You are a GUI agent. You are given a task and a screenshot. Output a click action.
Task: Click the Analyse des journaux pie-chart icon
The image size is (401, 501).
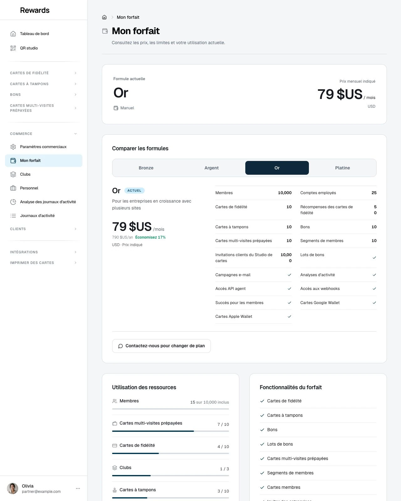click(13, 202)
